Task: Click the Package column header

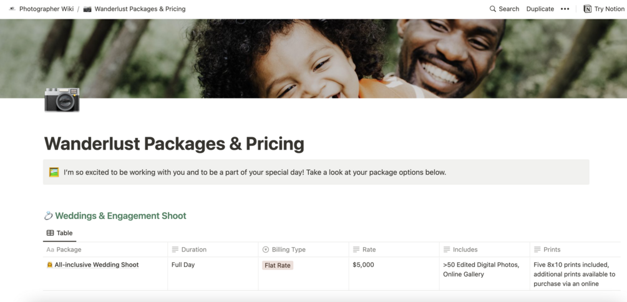Action: point(69,250)
